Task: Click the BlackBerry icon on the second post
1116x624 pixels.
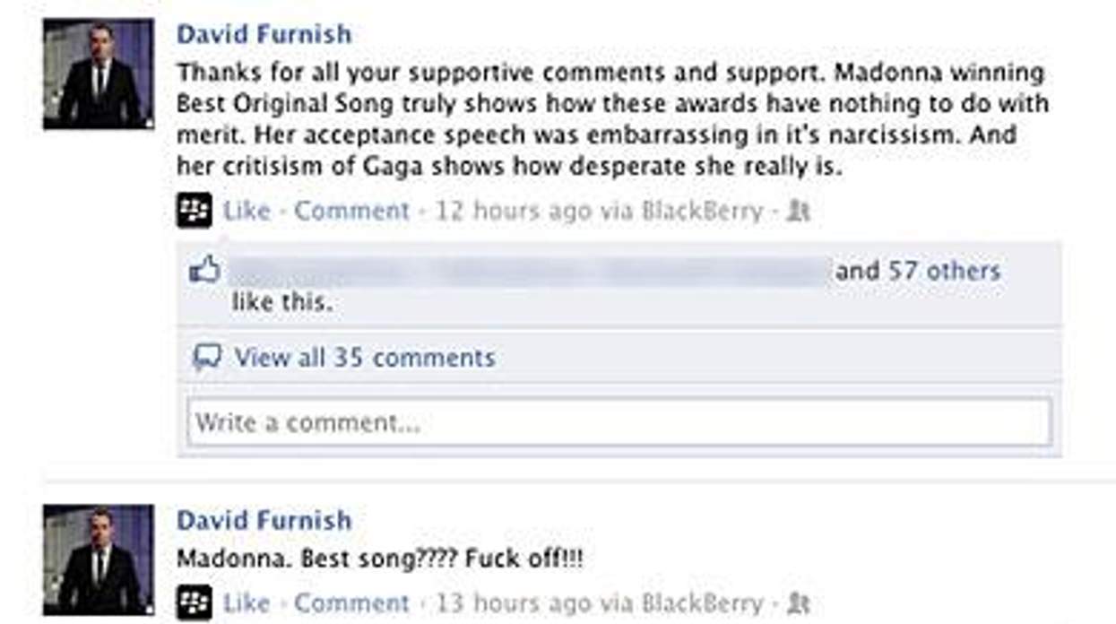Action: (x=196, y=602)
